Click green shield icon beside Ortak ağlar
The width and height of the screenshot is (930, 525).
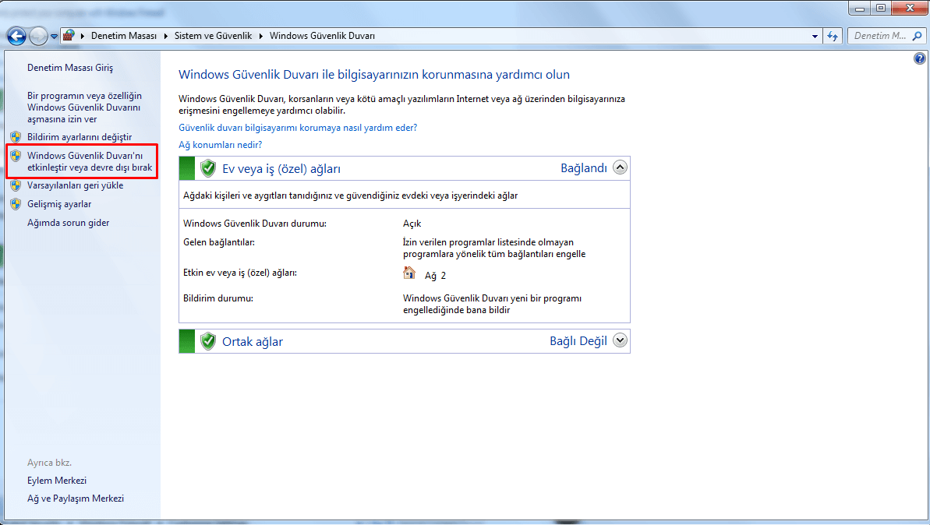click(x=207, y=341)
